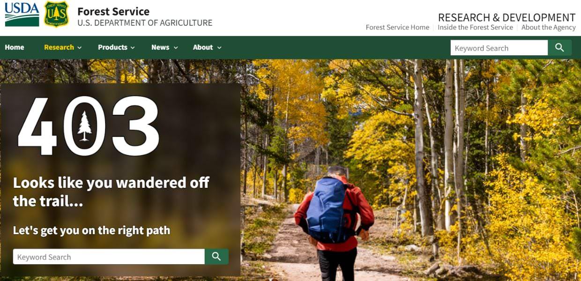Open the Products navigation item
Viewport: 581px width, 281px height.
(112, 47)
